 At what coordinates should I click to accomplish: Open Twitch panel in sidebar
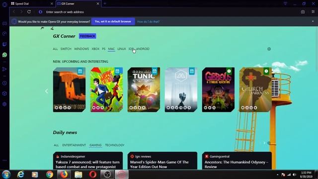[4, 44]
